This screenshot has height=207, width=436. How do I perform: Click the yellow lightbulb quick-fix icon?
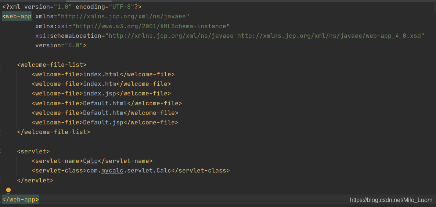(8, 190)
